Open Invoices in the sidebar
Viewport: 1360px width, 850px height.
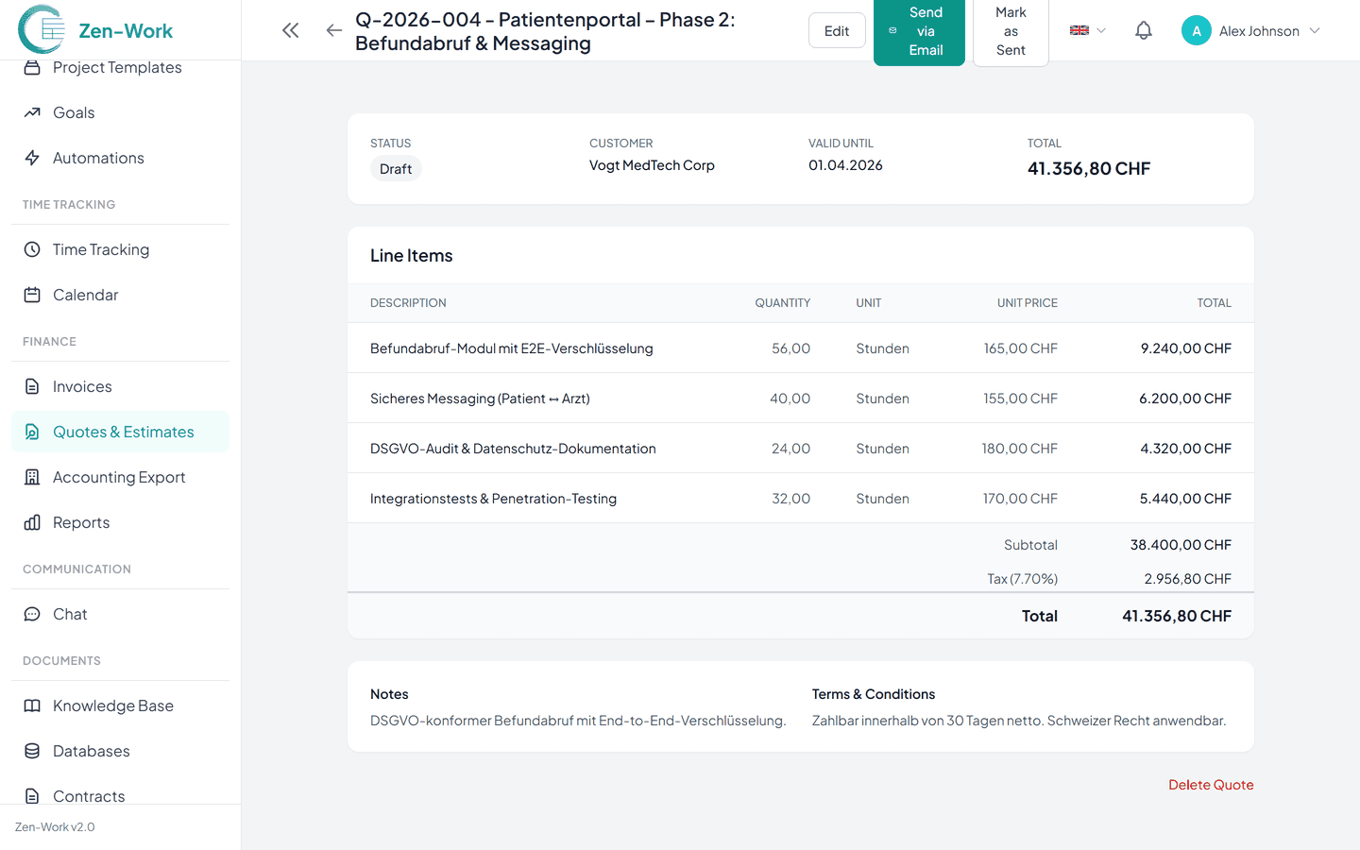(x=82, y=386)
